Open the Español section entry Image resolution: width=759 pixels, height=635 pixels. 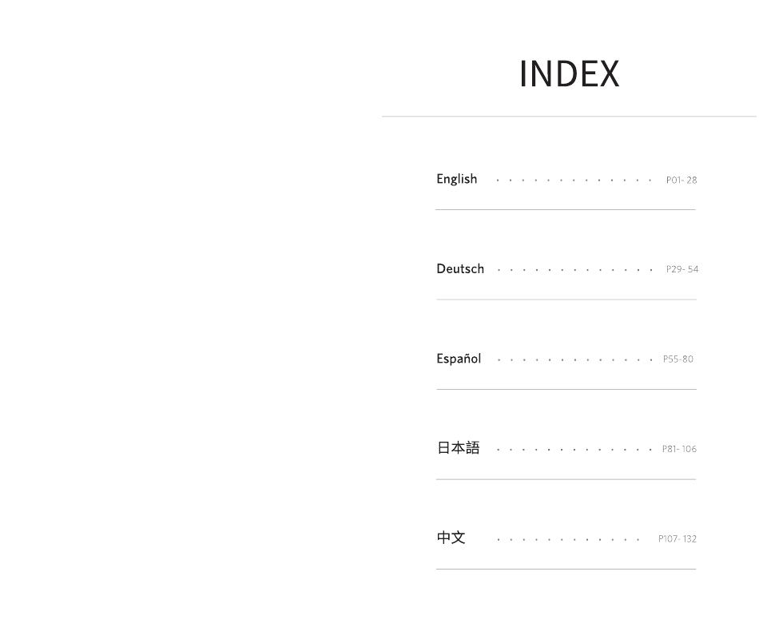coord(459,359)
